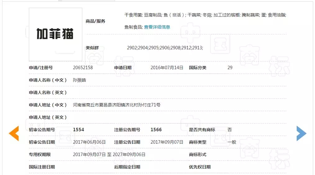This screenshot has height=175, width=315.
Task: Click the registration announcement date 2017年09月07日
Action: 167,142
